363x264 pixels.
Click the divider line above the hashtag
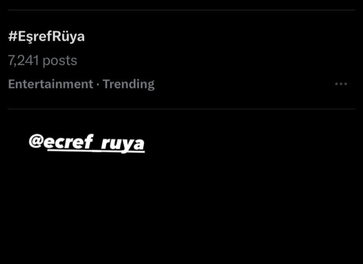182,10
